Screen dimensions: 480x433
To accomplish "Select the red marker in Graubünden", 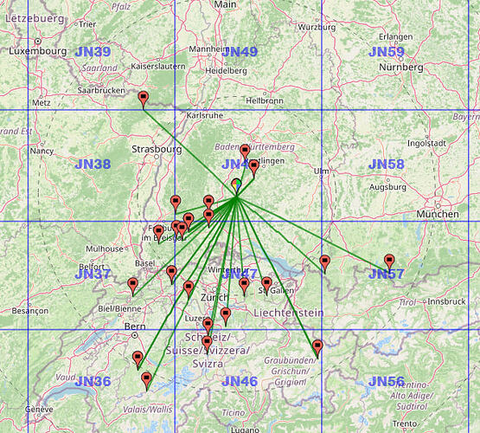I will (317, 349).
